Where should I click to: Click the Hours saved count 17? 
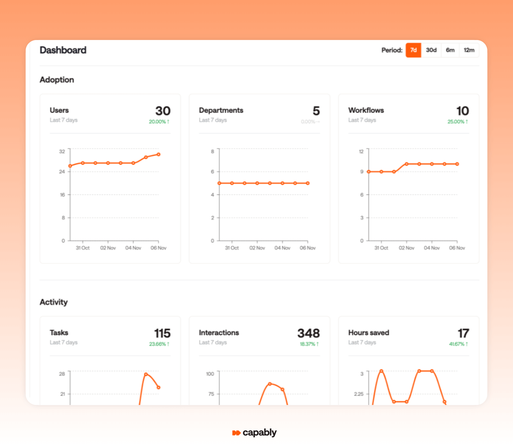tap(463, 333)
